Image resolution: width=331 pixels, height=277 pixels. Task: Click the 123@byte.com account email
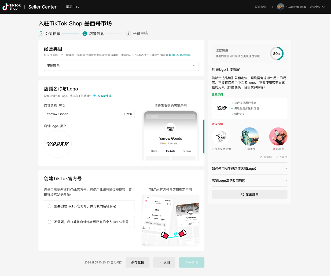[x=296, y=7]
